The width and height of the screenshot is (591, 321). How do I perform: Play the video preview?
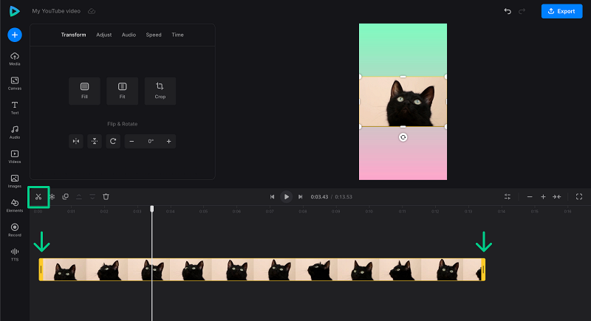point(286,196)
